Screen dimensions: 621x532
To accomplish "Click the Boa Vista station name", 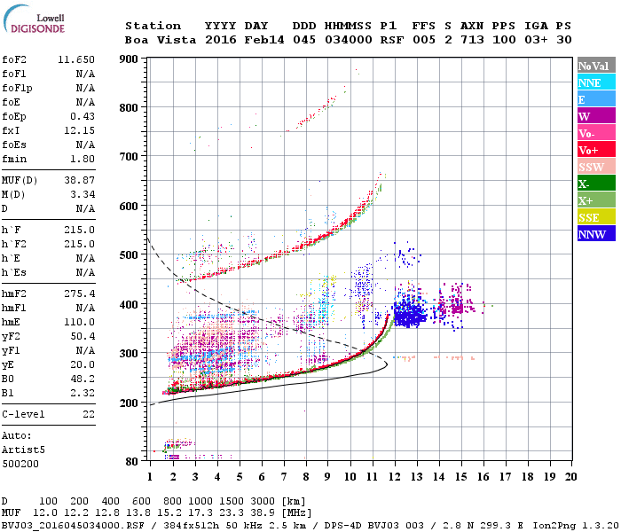I will (x=161, y=40).
